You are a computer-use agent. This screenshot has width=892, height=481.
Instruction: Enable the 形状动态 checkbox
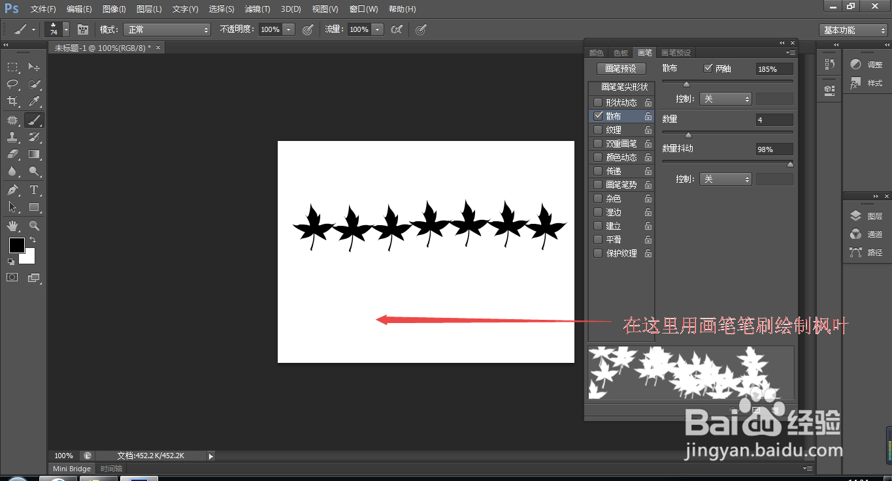pyautogui.click(x=598, y=102)
